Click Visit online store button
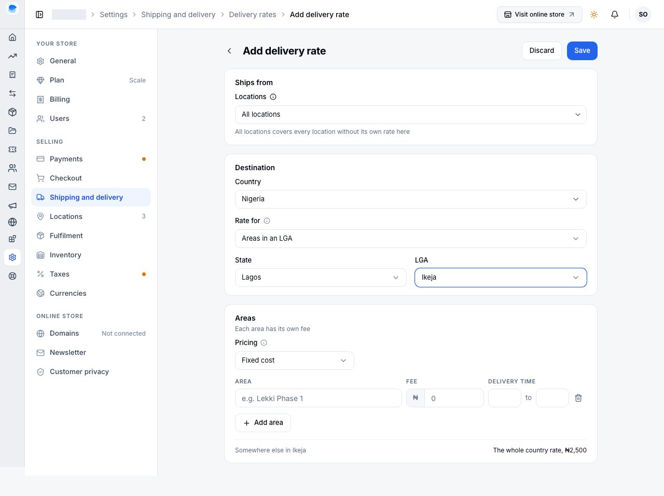Image resolution: width=664 pixels, height=496 pixels. 539,15
